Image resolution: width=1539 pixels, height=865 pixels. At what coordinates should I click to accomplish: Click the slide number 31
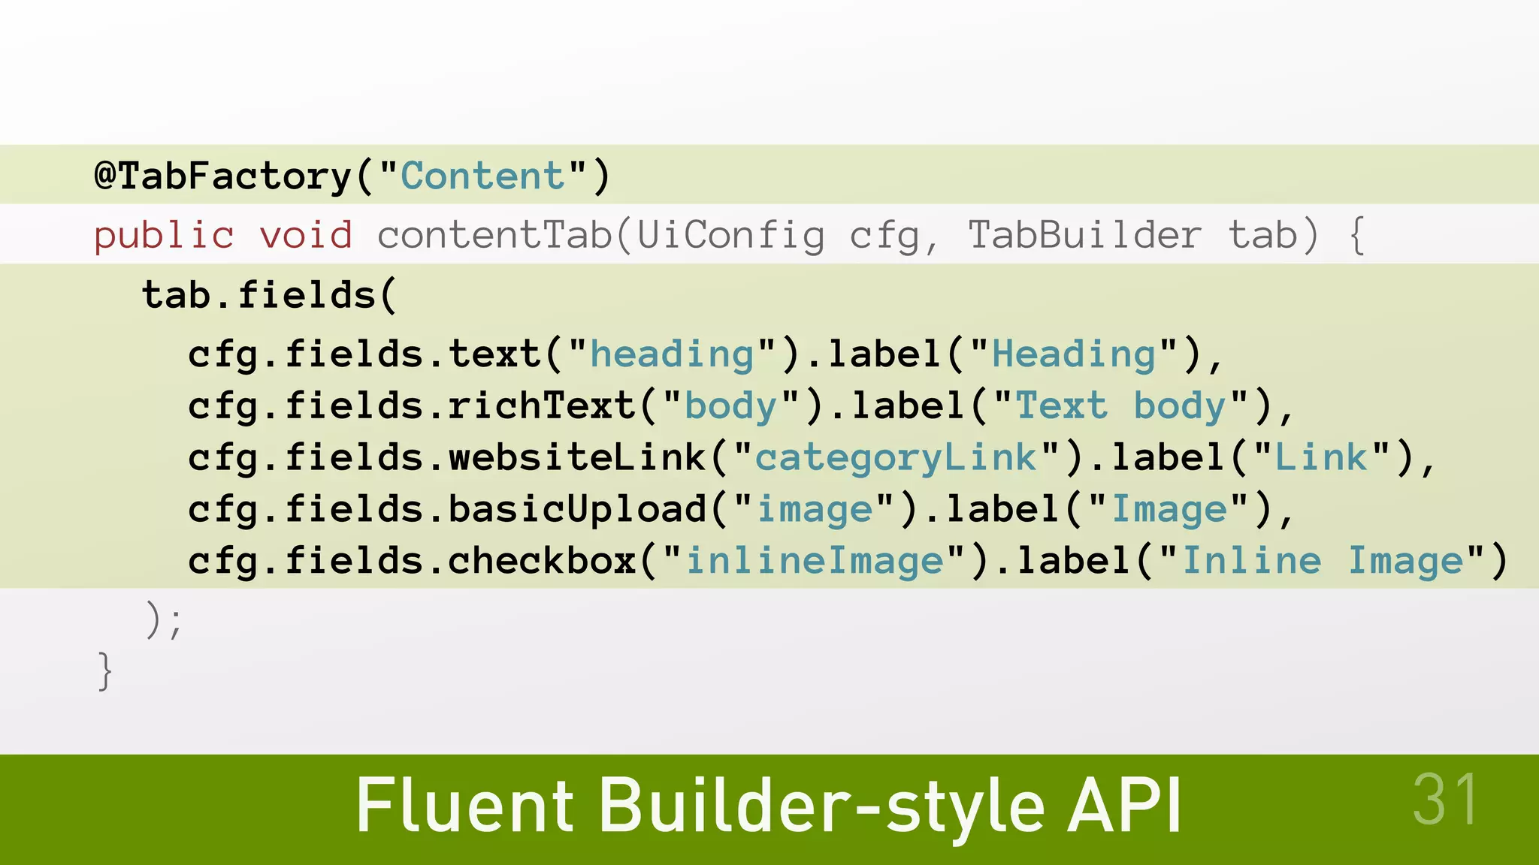tap(1445, 799)
